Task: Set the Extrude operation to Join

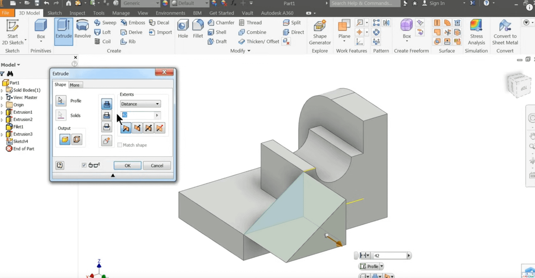Action: tap(107, 104)
